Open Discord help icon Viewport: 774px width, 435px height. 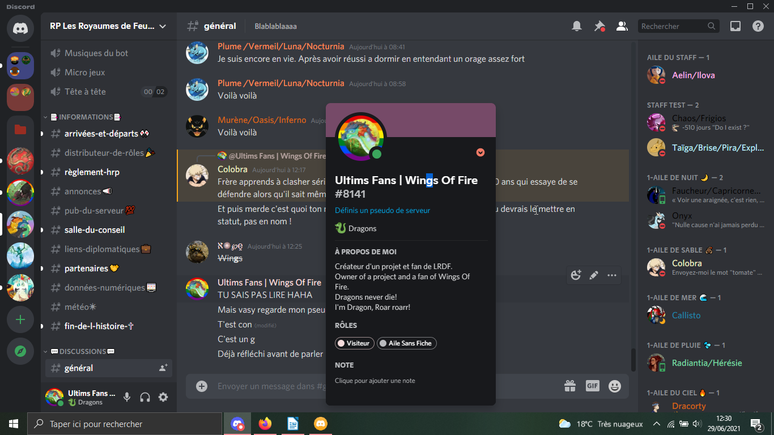click(758, 26)
